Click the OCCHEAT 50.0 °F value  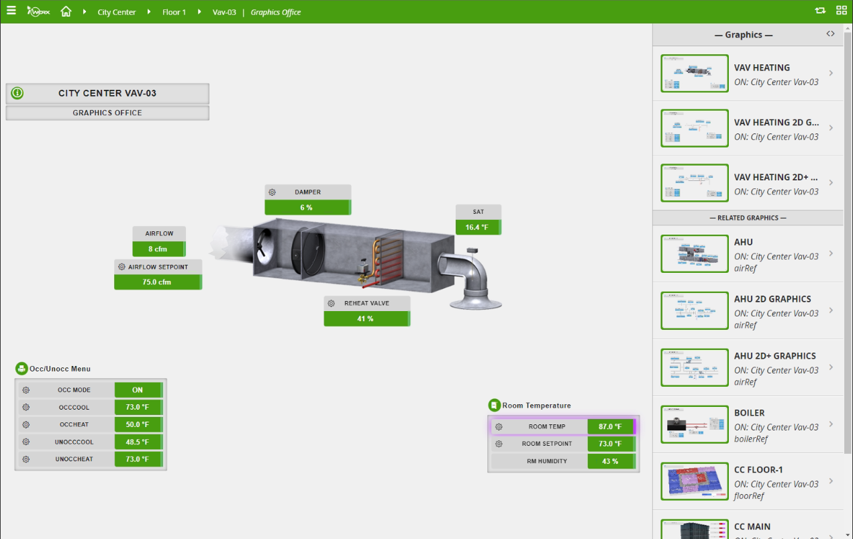138,425
